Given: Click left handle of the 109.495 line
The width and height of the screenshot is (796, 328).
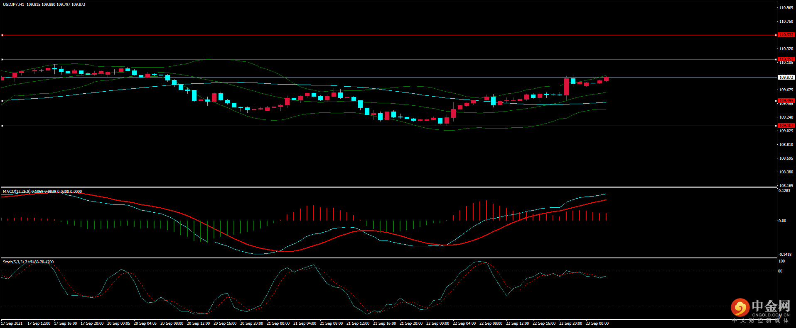Looking at the screenshot, I should (x=2, y=101).
